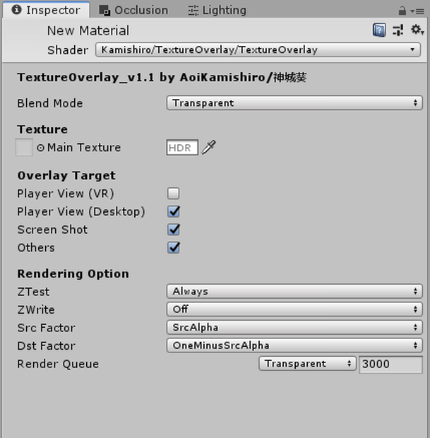Open the gear settings menu
Screen dimensions: 430x438
(x=417, y=30)
